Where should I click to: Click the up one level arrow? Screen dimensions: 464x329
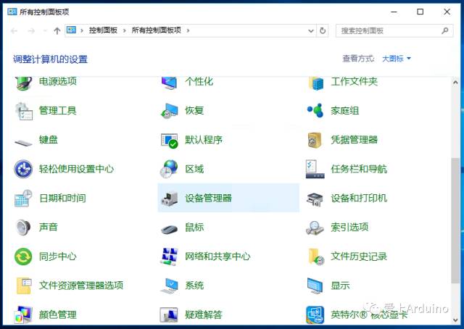pyautogui.click(x=57, y=30)
